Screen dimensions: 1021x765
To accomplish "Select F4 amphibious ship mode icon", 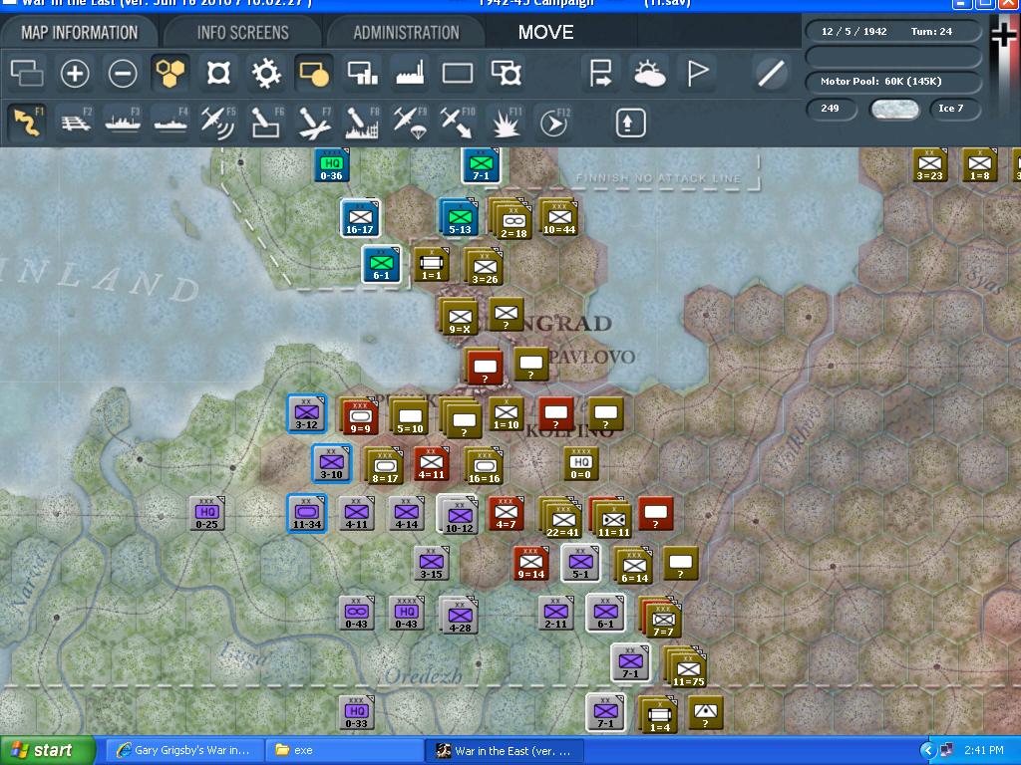I will coord(170,123).
